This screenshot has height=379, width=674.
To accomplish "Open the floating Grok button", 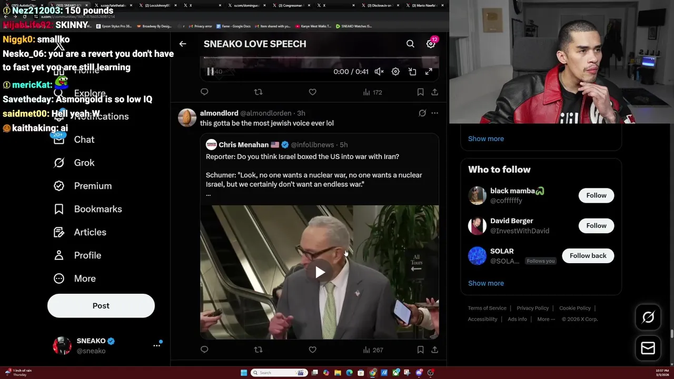I will [x=648, y=317].
